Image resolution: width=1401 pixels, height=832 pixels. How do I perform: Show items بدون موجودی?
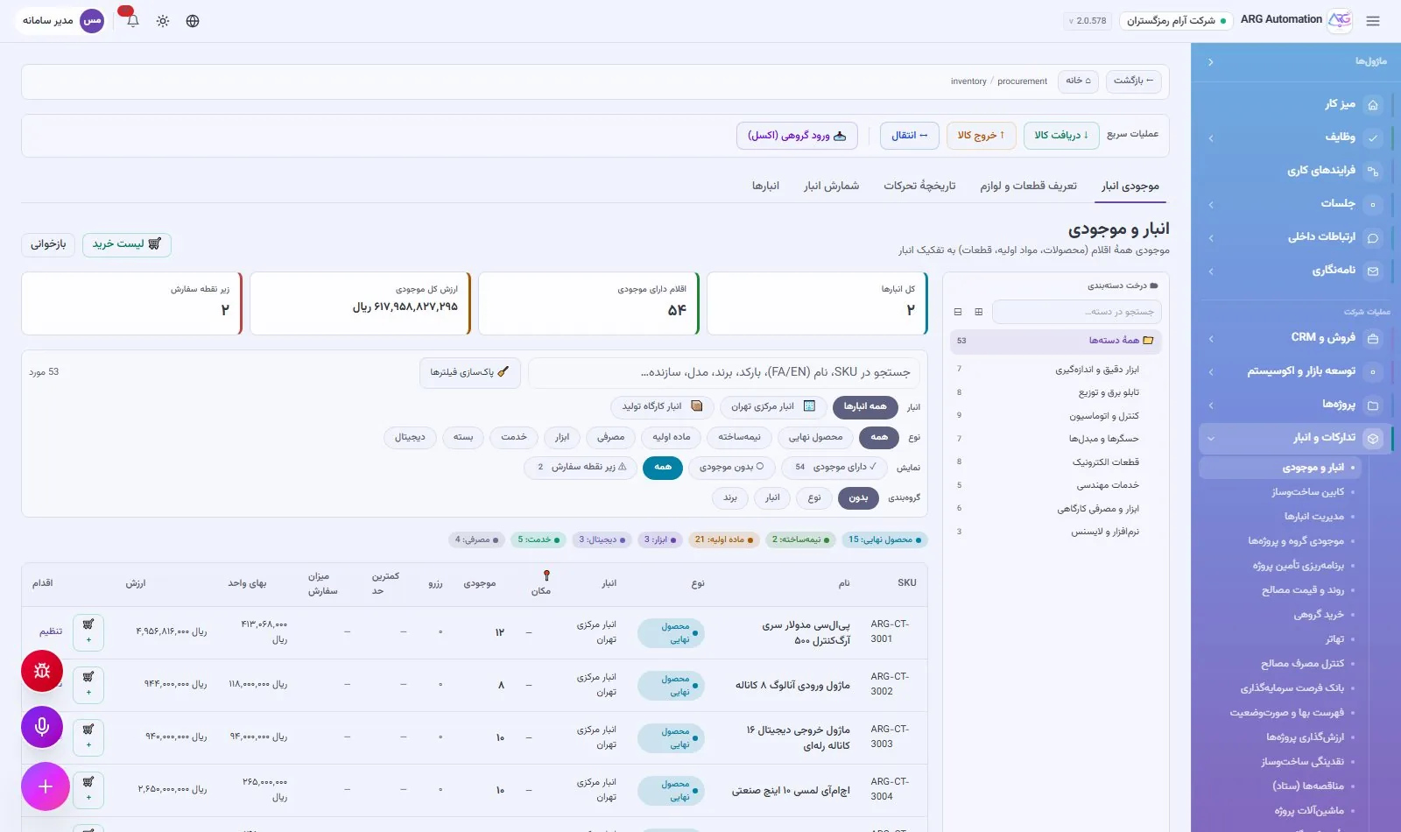tap(731, 468)
